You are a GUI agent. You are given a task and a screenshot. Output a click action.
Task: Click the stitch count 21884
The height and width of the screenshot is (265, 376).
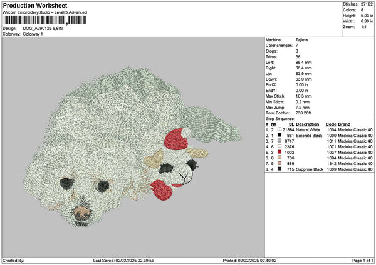[x=288, y=130]
